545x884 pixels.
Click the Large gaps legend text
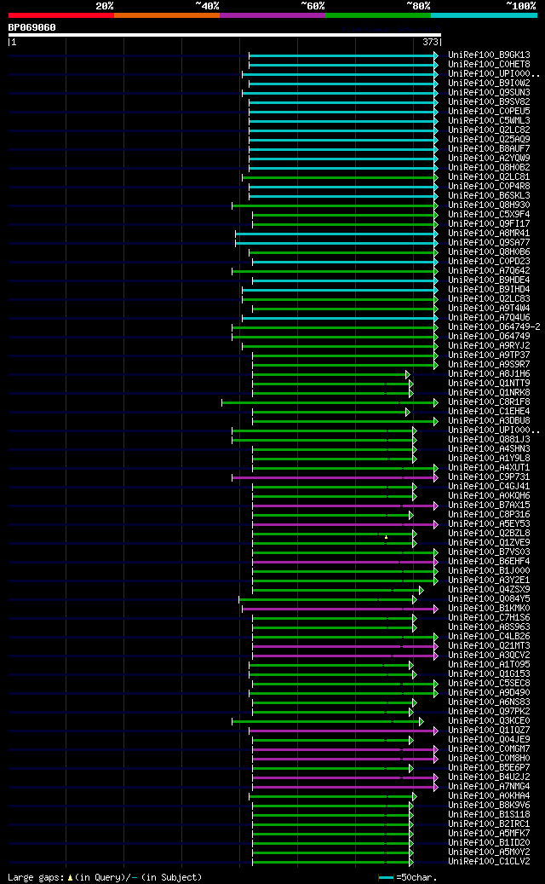point(105,877)
